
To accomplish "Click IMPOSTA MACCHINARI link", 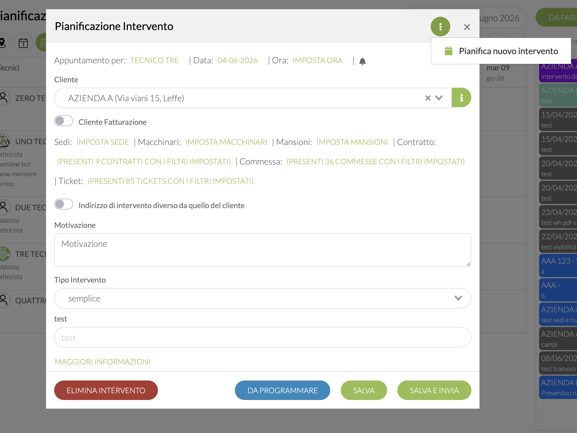I will (226, 142).
